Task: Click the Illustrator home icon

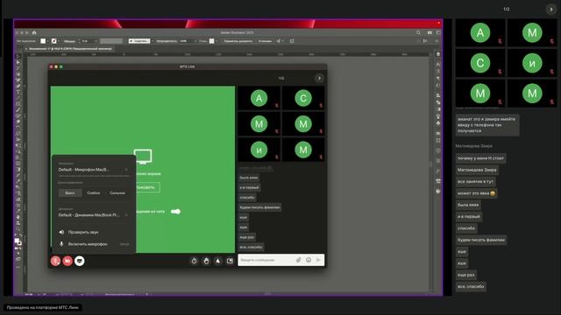Action: pos(34,32)
